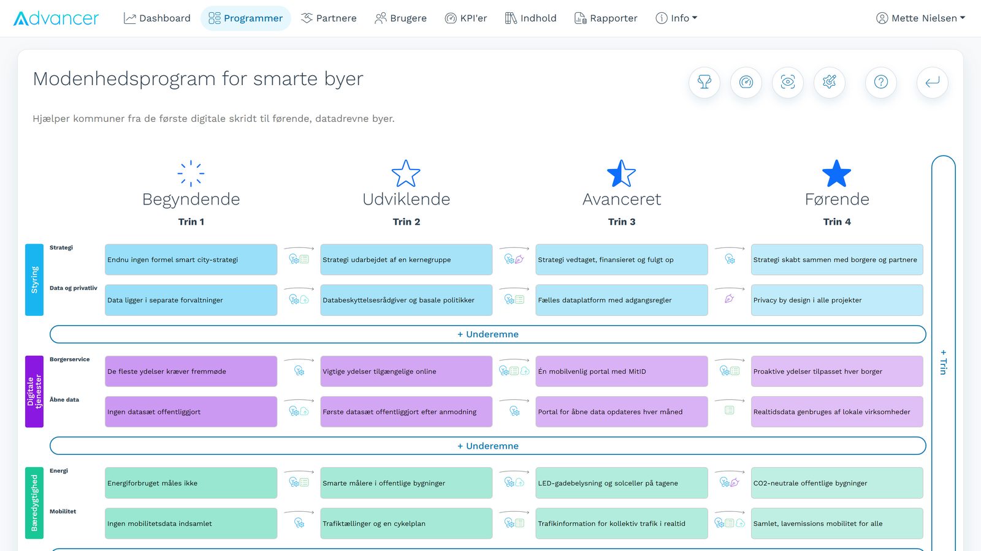
Task: Open the Partnere page
Action: [329, 18]
